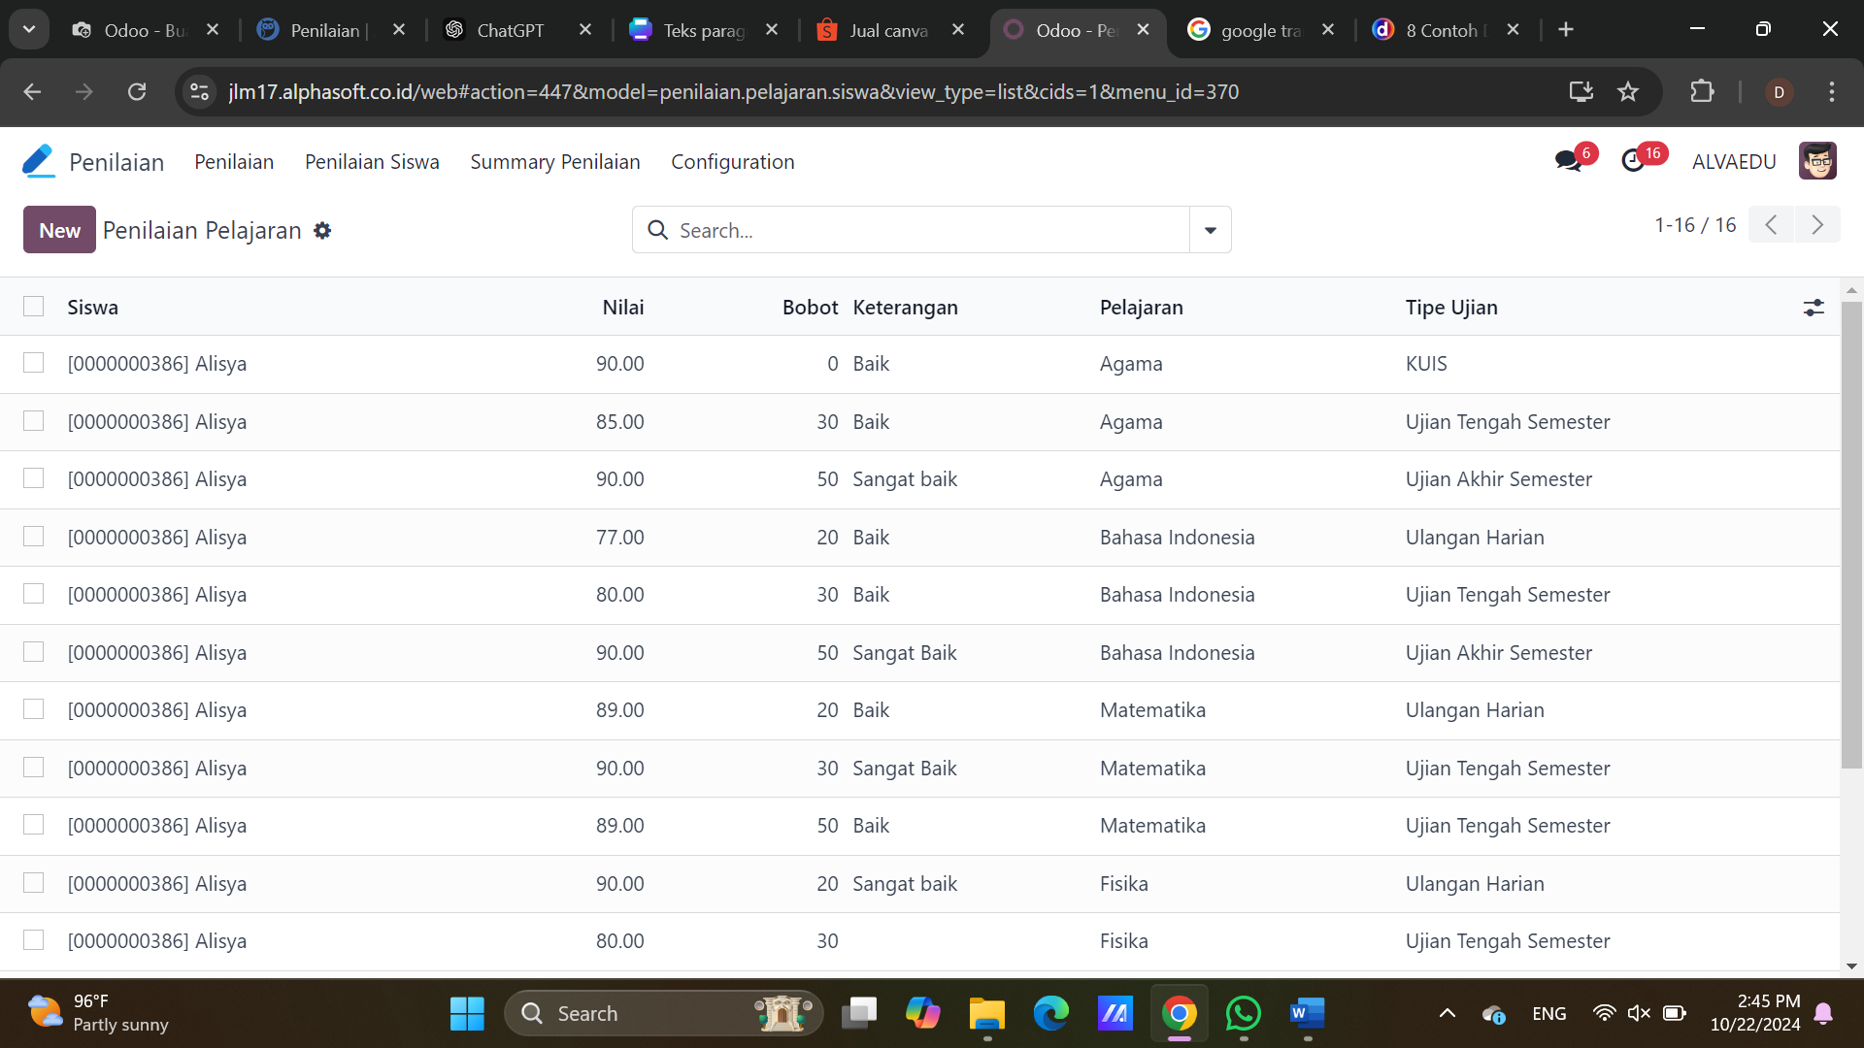Click the user avatar picture

(x=1816, y=161)
